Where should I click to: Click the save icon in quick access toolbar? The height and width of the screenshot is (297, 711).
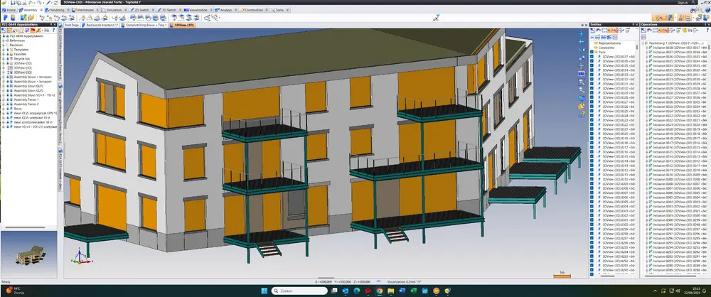click(x=13, y=3)
